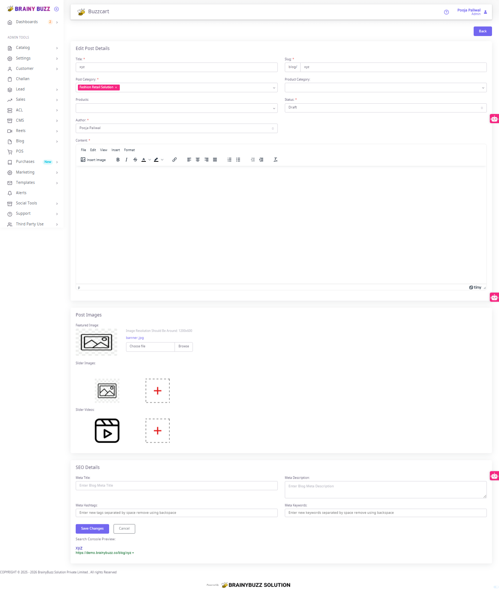Open Dashboards in the sidebar
Viewport: 499px width, 592px height.
[33, 22]
